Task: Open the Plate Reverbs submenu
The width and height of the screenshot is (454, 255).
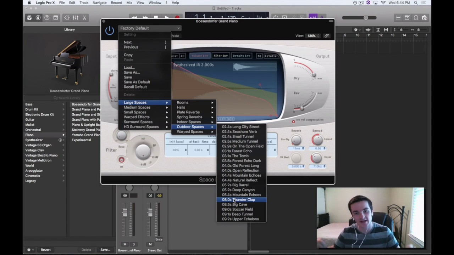Action: [194, 112]
